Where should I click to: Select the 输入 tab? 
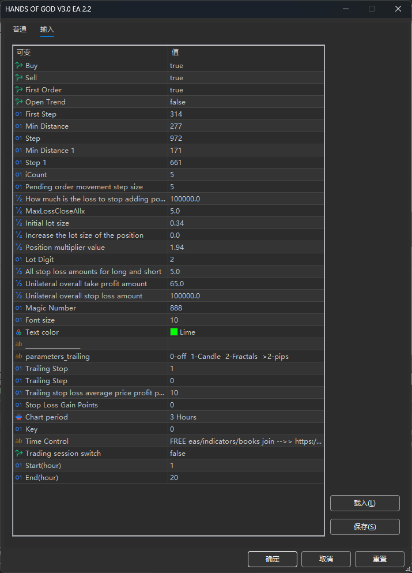click(47, 29)
